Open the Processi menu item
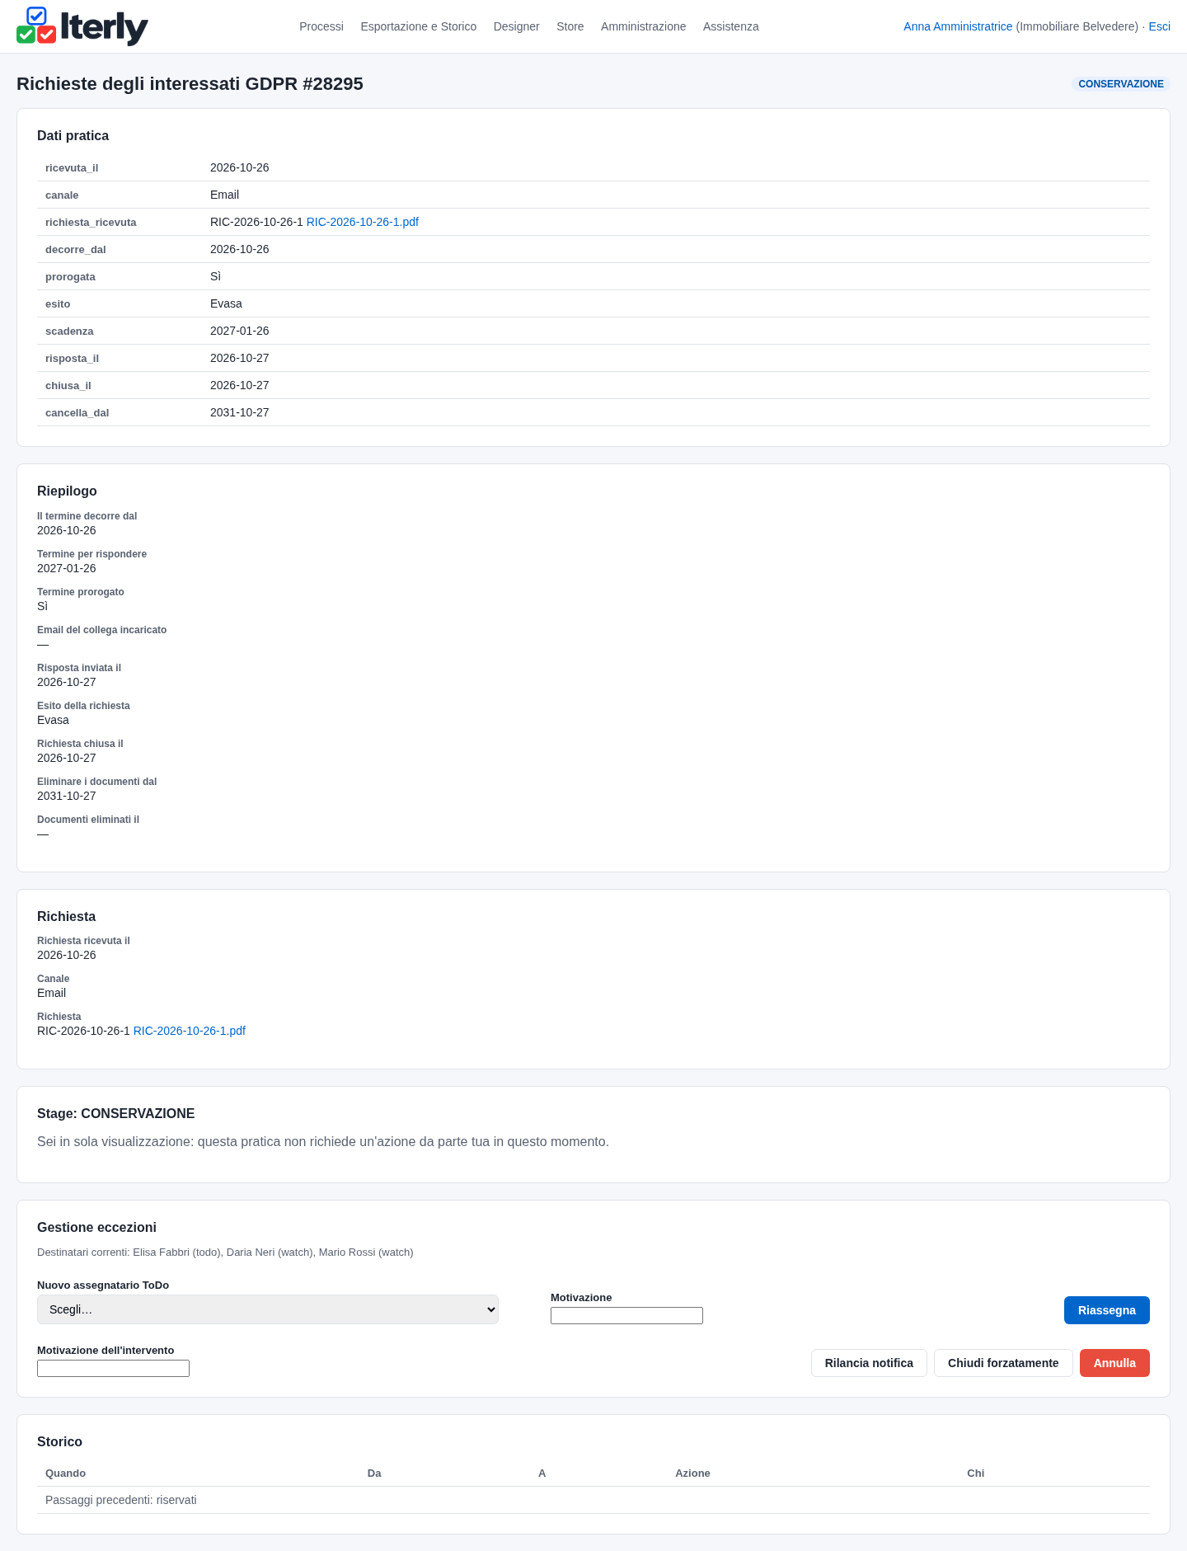Viewport: 1187px width, 1551px height. click(321, 26)
